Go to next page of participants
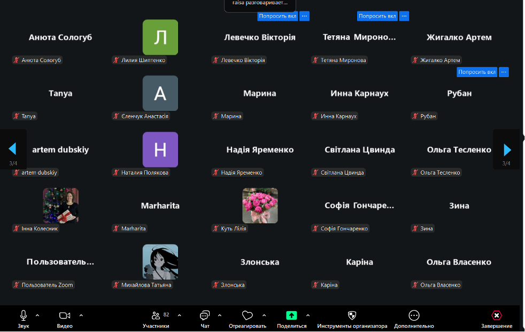Screen dimensions: 525x332 point(507,149)
